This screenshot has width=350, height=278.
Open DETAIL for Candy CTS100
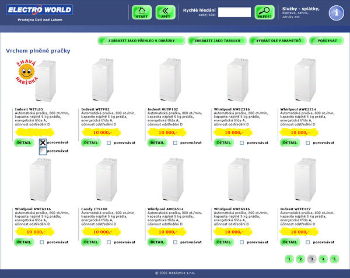pyautogui.click(x=91, y=242)
